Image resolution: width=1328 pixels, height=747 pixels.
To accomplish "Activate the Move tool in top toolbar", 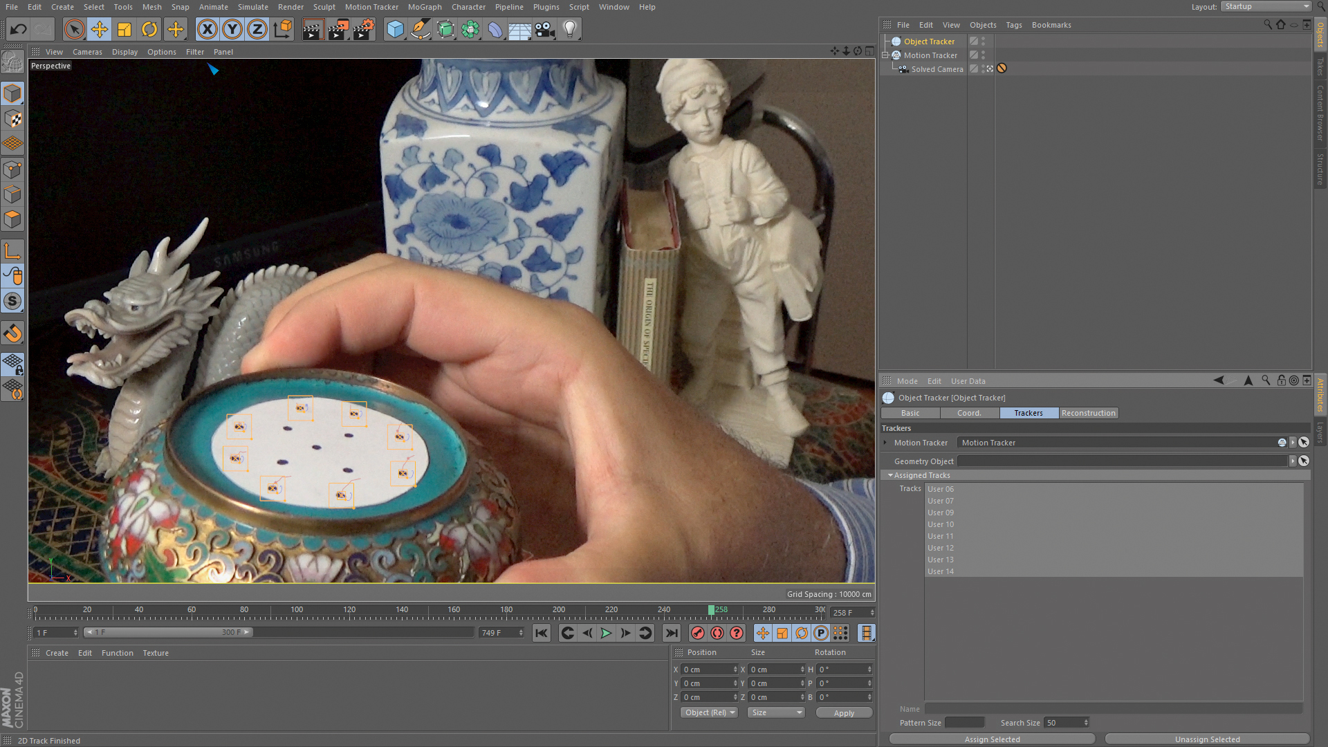I will click(100, 30).
